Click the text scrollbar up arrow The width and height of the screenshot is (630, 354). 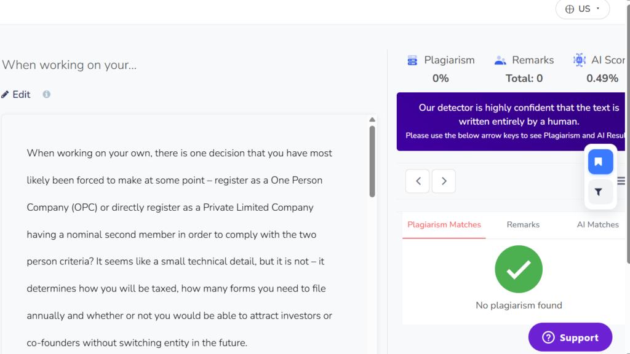tap(372, 120)
